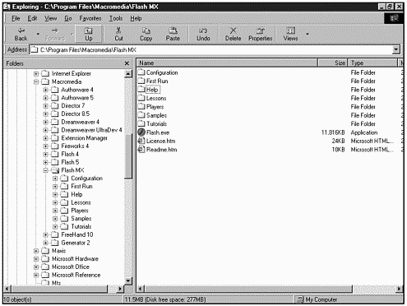Close the Folders pane

(x=127, y=63)
